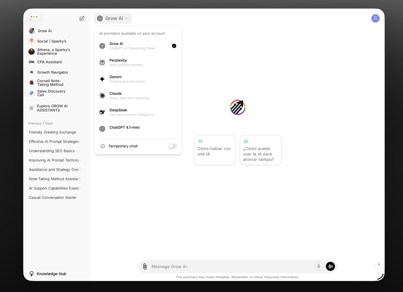Image resolution: width=403 pixels, height=292 pixels.
Task: Choose the Claude provider
Action: coord(138,96)
